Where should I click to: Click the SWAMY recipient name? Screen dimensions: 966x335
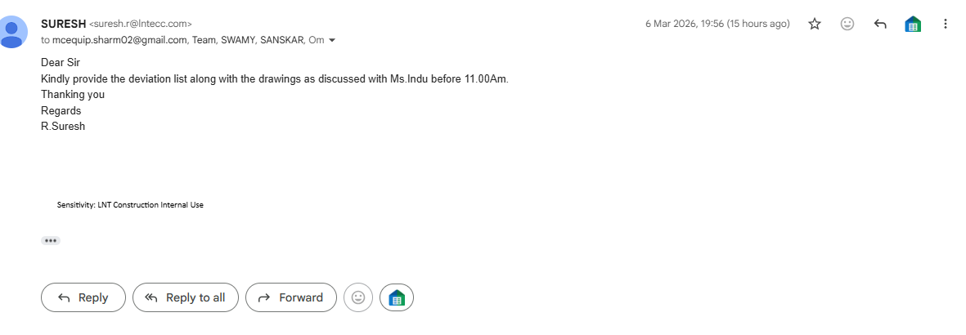point(237,40)
